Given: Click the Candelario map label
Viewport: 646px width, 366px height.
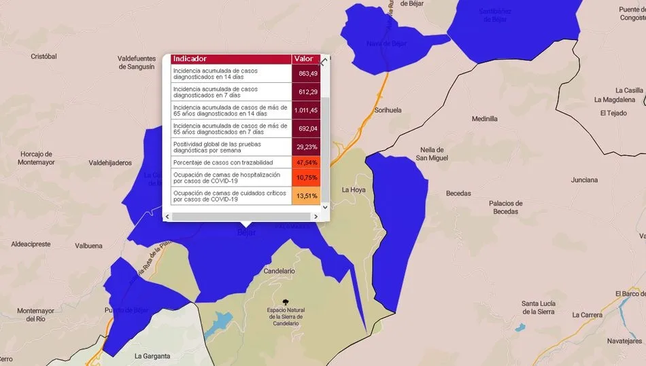Looking at the screenshot, I should point(279,271).
